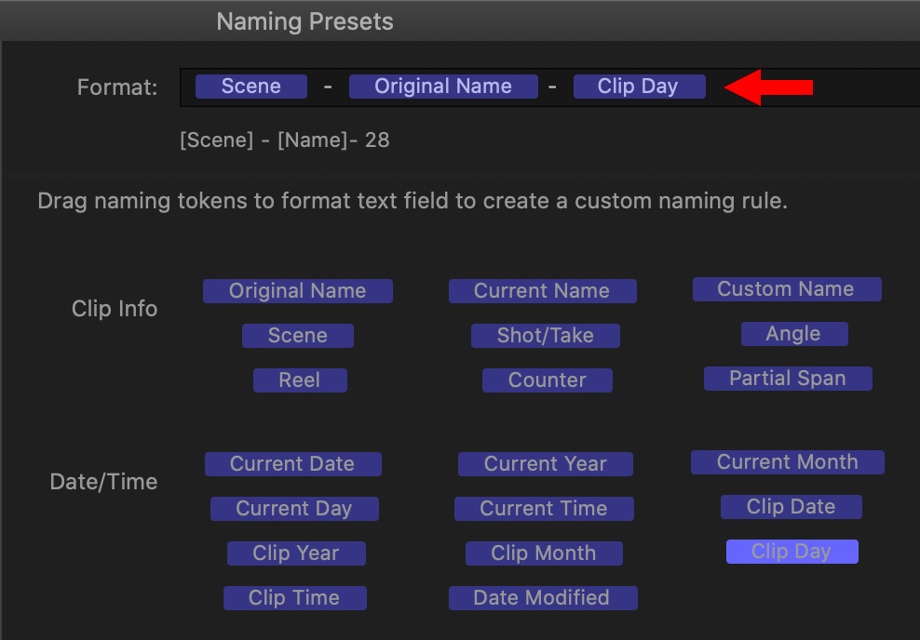Screen dimensions: 920x640
Task: Click the Scene token under Clip Info
Action: pos(297,335)
